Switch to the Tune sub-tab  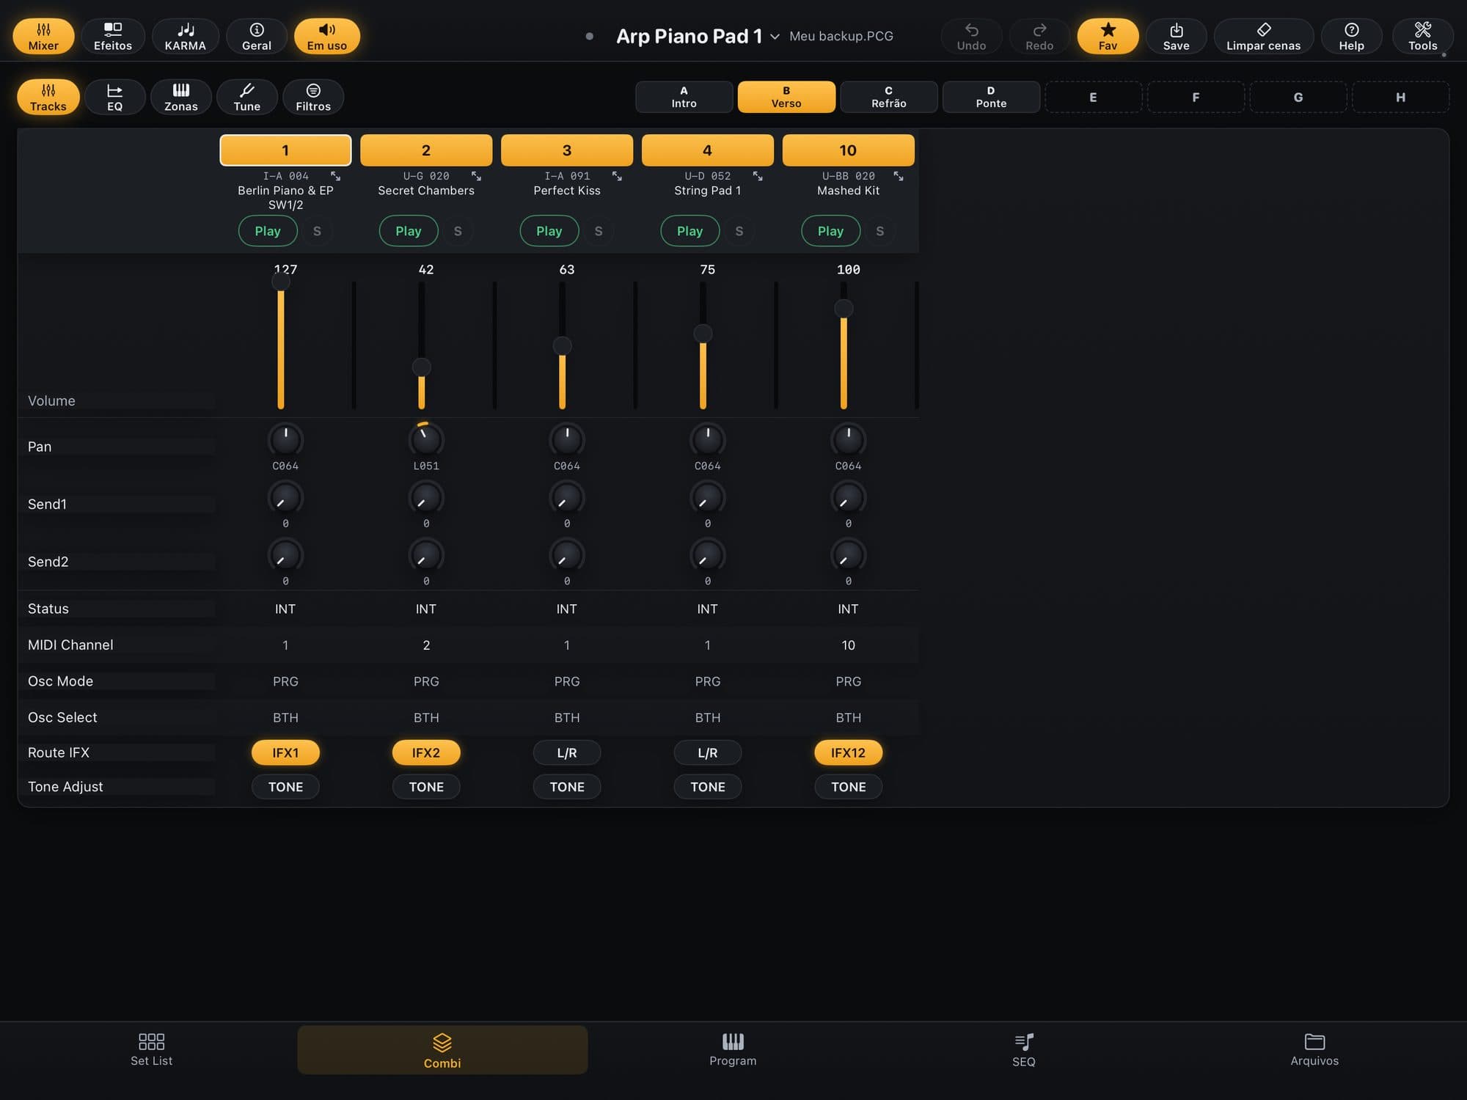[x=246, y=97]
